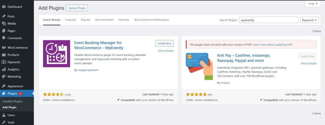Click the Marketing megaphone icon
This screenshot has width=325, height=125.
click(x=4, y=77)
